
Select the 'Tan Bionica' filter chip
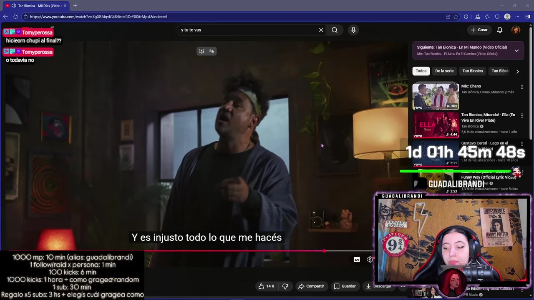(473, 71)
